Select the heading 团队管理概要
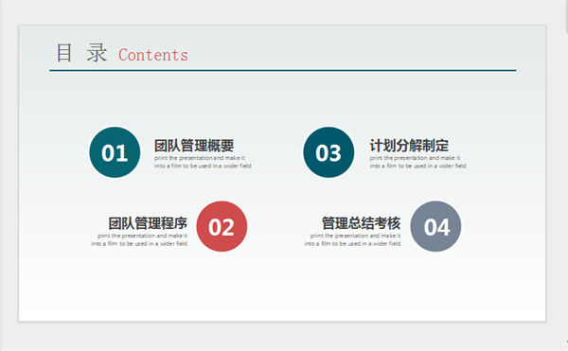The image size is (568, 351). (x=194, y=146)
